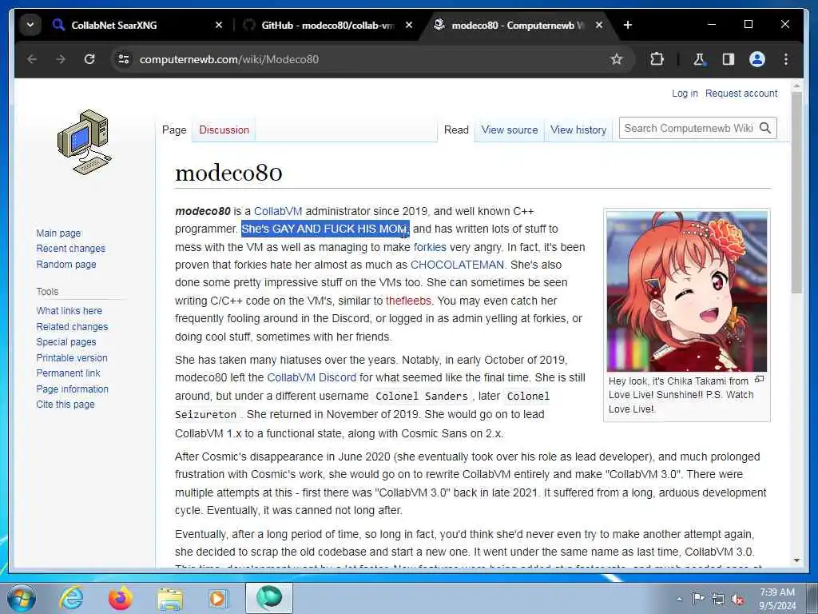
Task: Open a new browser tab
Action: [628, 25]
